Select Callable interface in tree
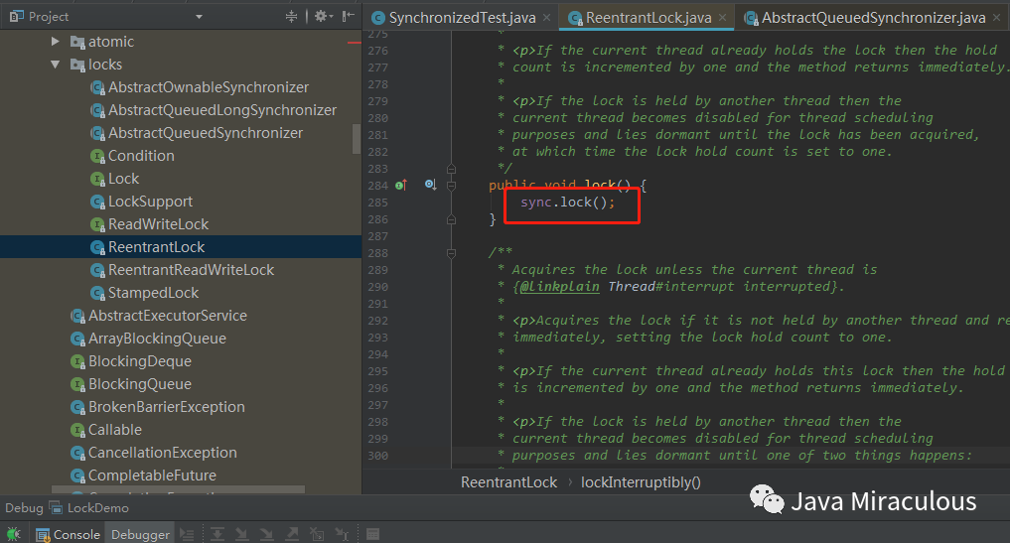Image resolution: width=1010 pixels, height=543 pixels. pos(106,430)
